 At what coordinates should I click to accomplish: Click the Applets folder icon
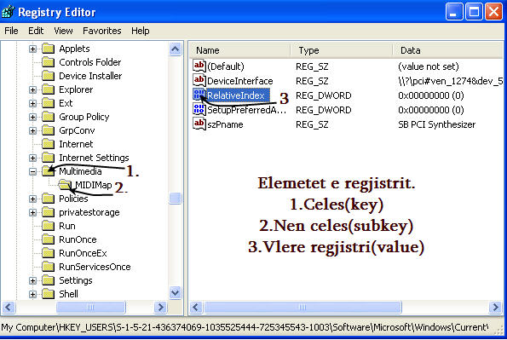coord(49,49)
